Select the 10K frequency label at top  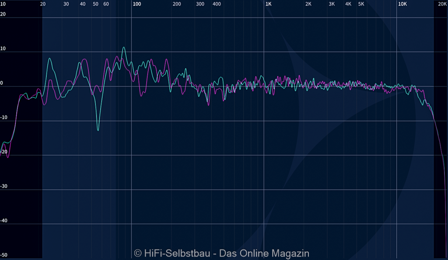tap(402, 4)
